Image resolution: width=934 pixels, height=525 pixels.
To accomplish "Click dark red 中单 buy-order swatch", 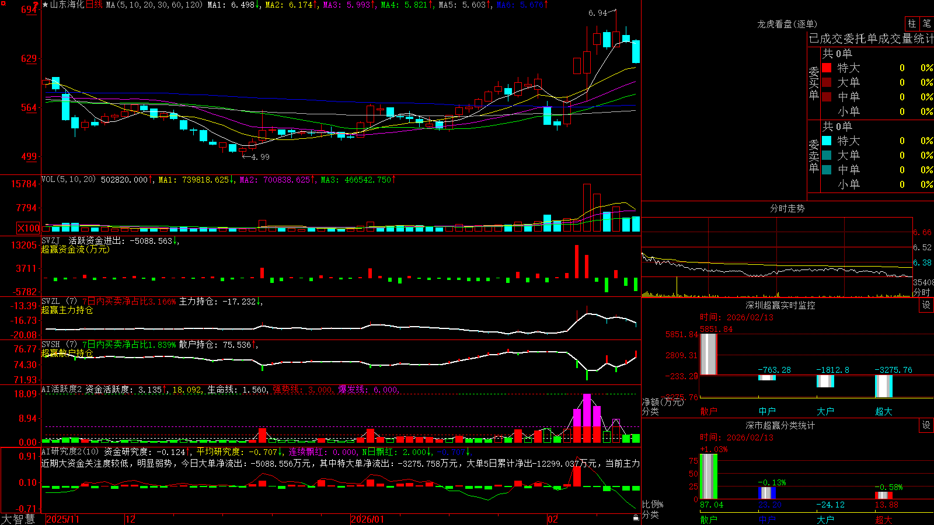I will tap(827, 97).
